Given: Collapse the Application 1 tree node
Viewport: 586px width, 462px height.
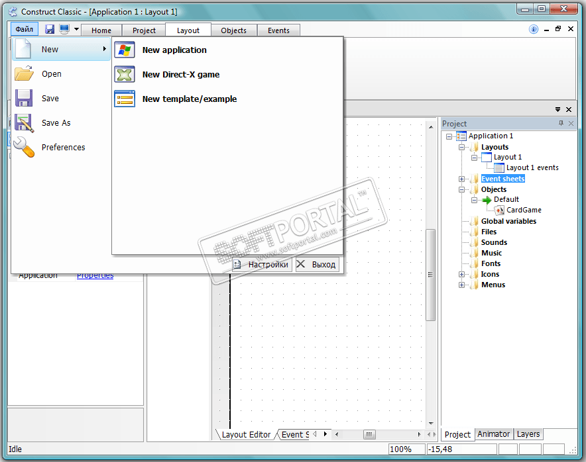Looking at the screenshot, I should 449,136.
